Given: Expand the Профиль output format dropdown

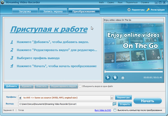Looking at the screenshot, I should [x=111, y=97].
